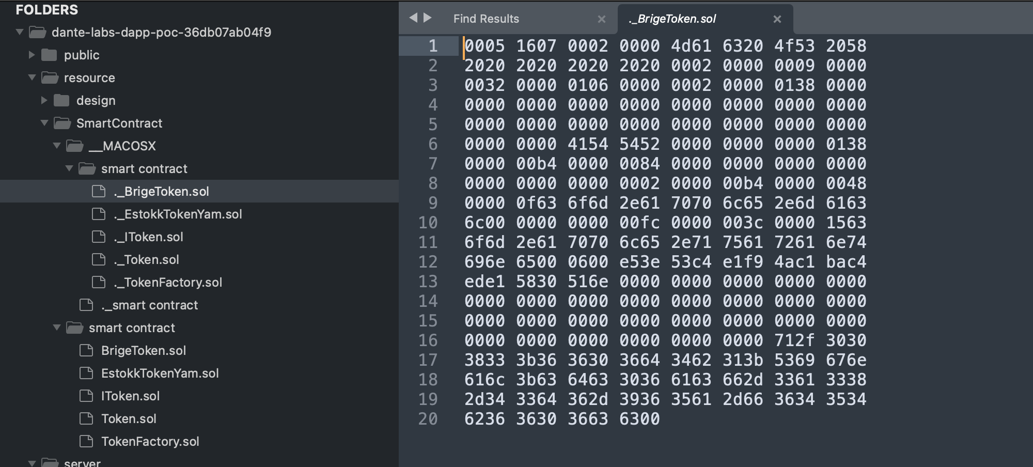Open Token.sol from the sidebar

click(128, 418)
